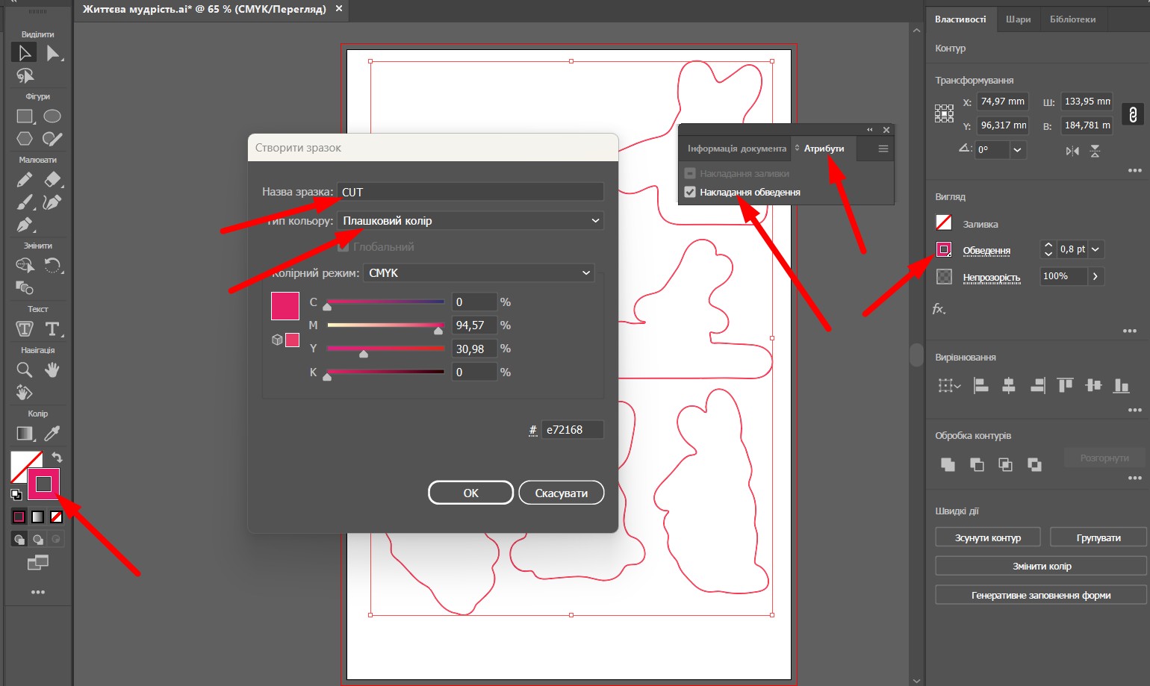
Task: Activate the Hand tool
Action: click(52, 370)
